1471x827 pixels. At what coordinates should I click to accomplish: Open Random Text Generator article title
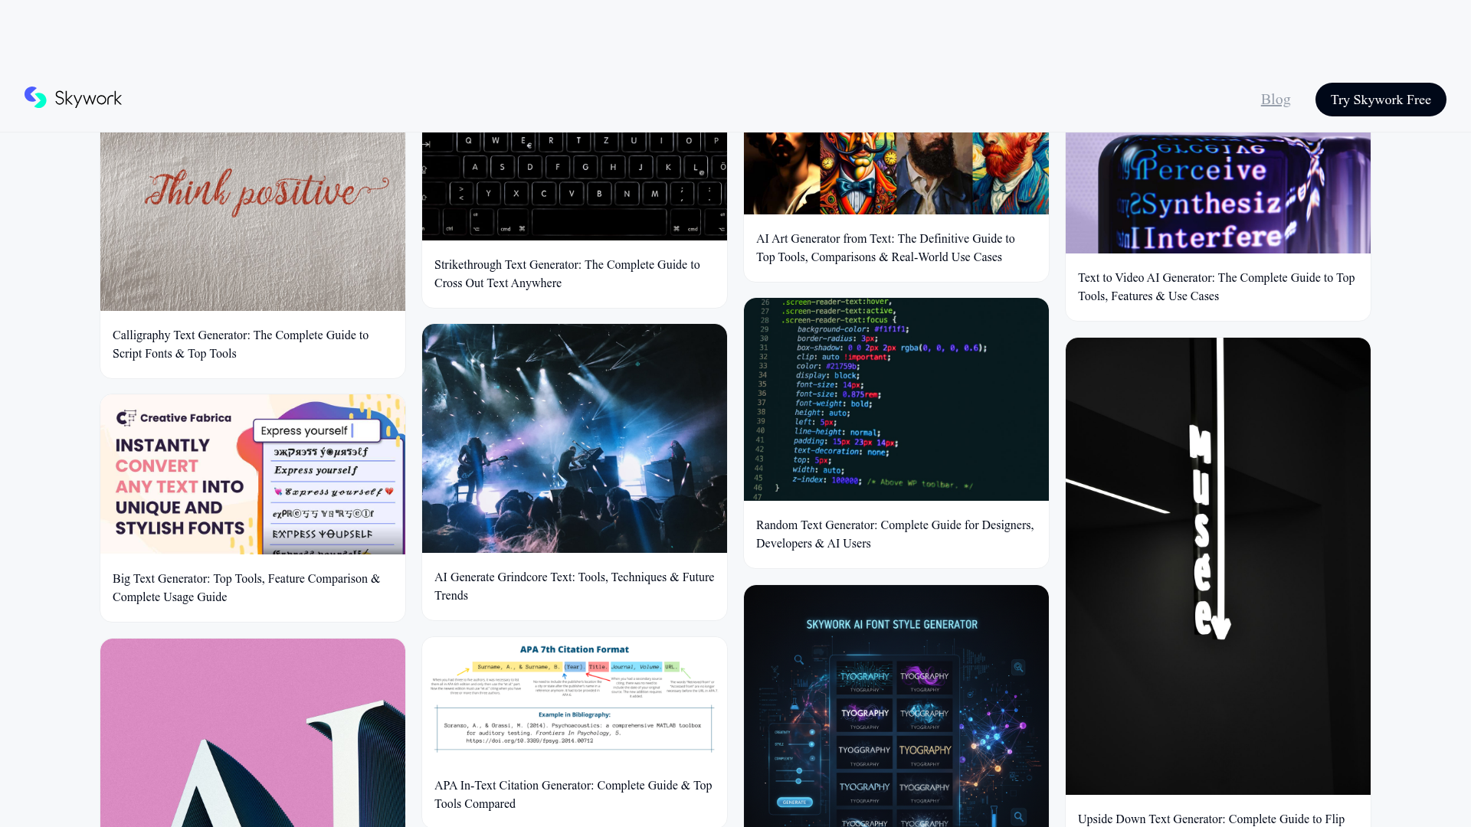895,534
